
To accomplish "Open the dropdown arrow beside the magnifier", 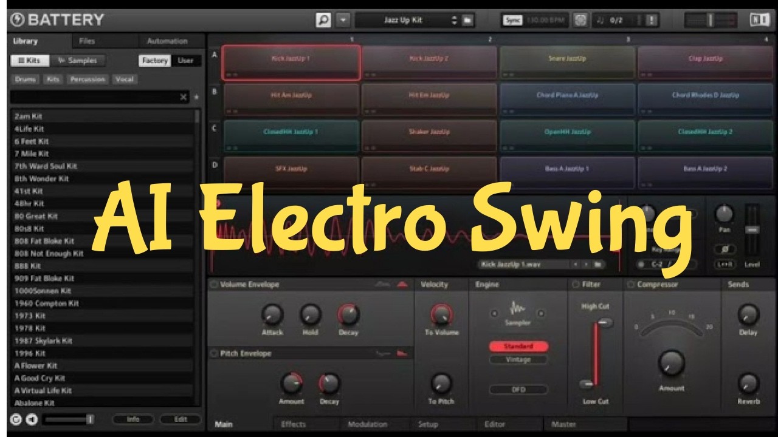I will point(343,20).
